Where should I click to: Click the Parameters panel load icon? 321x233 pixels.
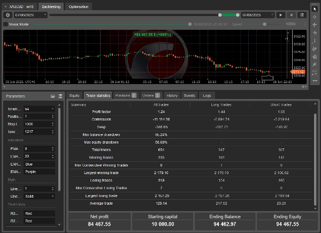pos(52,96)
